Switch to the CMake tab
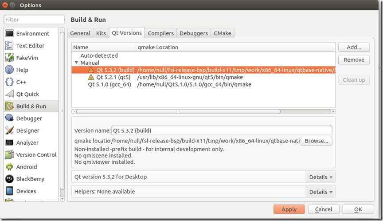Screen dimensions: 383x221 (223, 33)
